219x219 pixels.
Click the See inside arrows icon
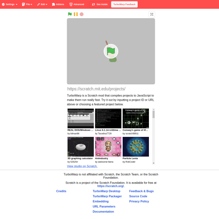pos(93,4)
